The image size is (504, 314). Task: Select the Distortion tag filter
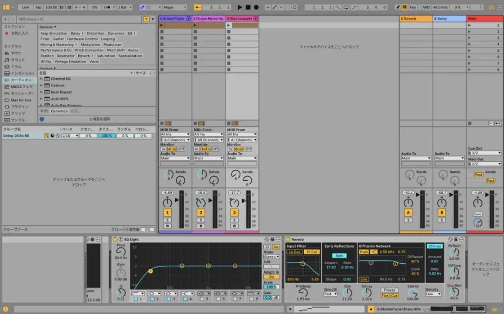coord(95,33)
